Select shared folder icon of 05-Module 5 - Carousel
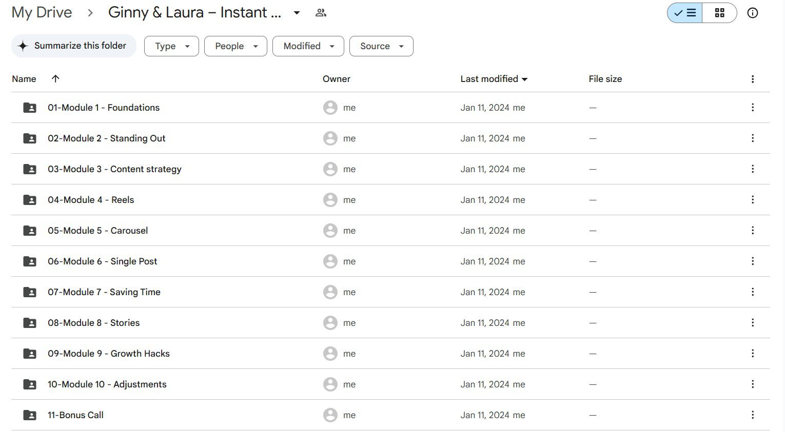The height and width of the screenshot is (432, 785). (30, 231)
